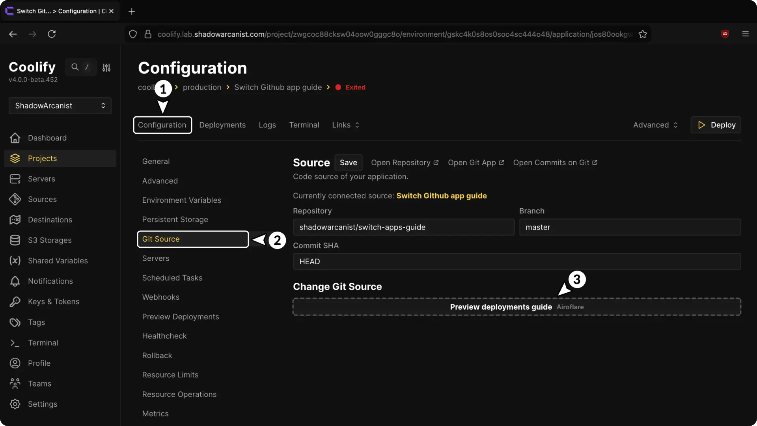The width and height of the screenshot is (757, 426).
Task: Click the Keys & Tokens key icon
Action: coord(15,302)
